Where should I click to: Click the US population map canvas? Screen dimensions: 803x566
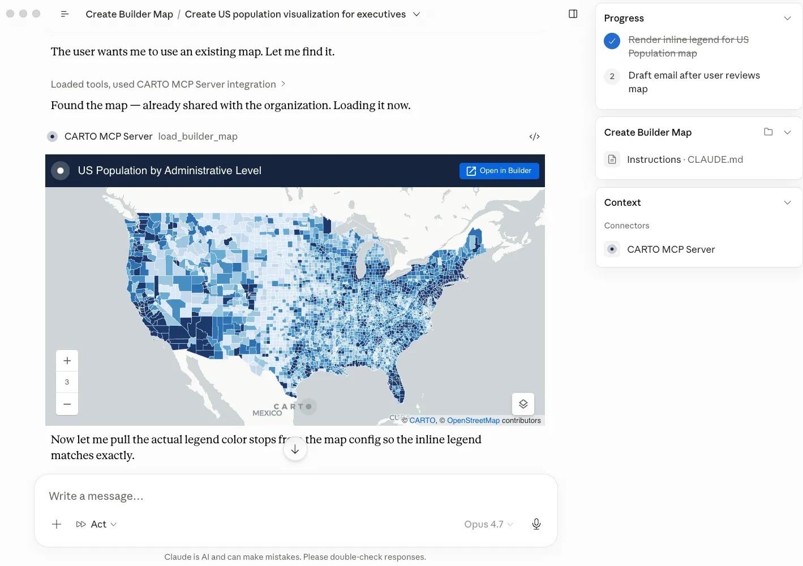[295, 306]
